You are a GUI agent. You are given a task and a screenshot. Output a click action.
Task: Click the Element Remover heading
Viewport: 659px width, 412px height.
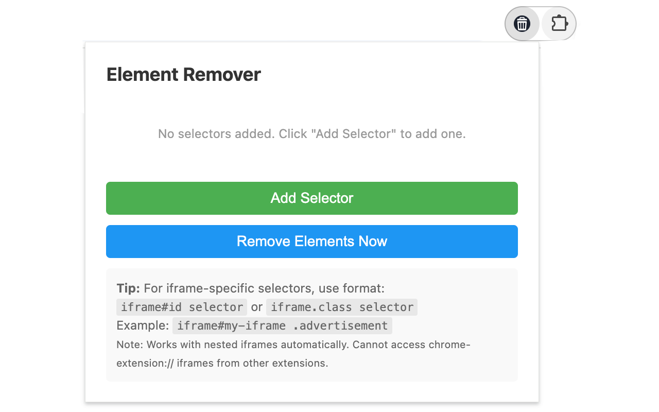pyautogui.click(x=183, y=75)
